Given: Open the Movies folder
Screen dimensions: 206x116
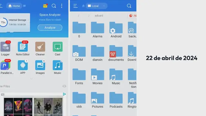Looking at the screenshot, I should (x=98, y=74).
